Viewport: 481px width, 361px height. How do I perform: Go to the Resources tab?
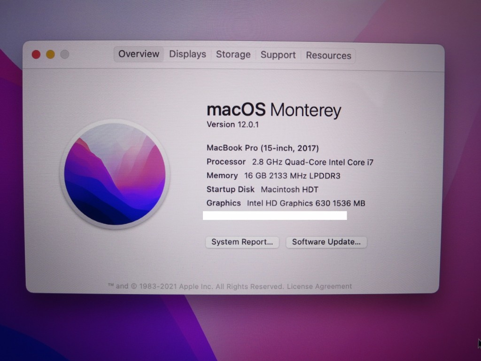pos(328,55)
